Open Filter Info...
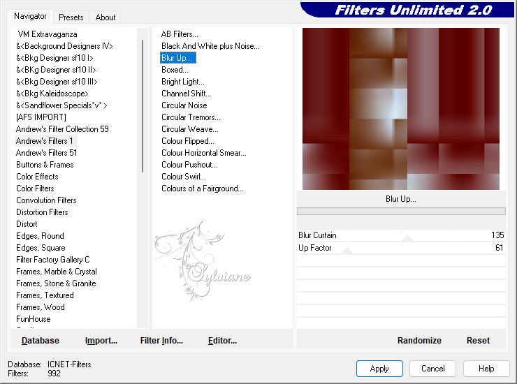The image size is (517, 384). pyautogui.click(x=161, y=341)
